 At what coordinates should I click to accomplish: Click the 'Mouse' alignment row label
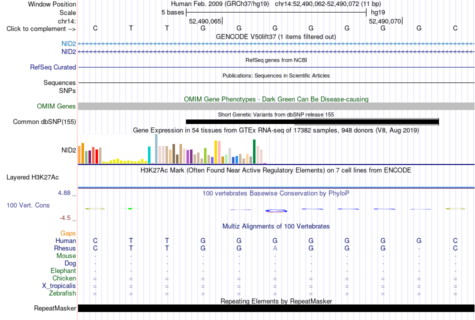point(66,256)
